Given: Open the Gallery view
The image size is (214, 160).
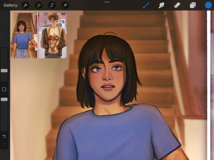Looking at the screenshot, I should [x=11, y=5].
